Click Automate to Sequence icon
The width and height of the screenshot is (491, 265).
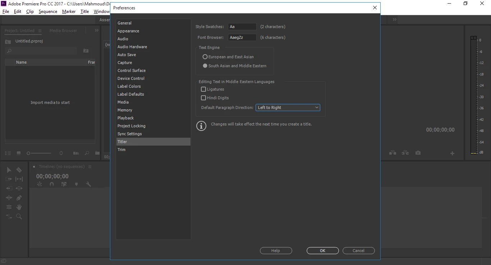76,153
